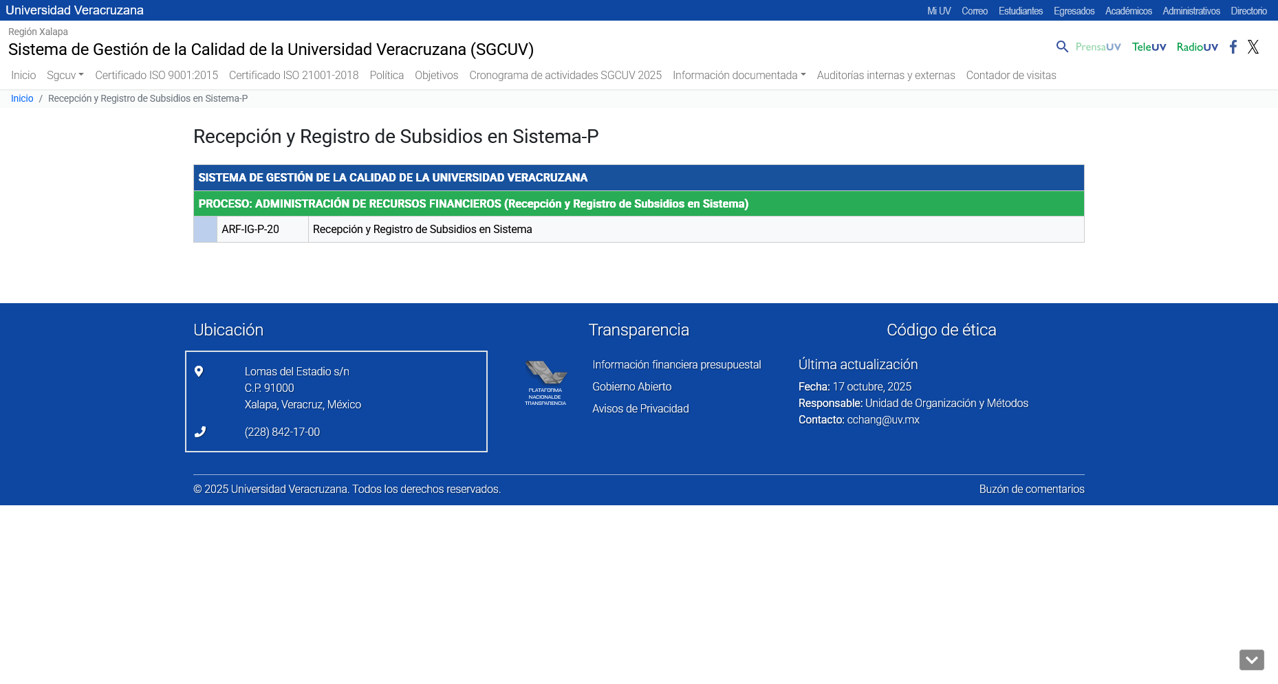Expand the Información documentada dropdown
The width and height of the screenshot is (1278, 684).
click(x=739, y=76)
